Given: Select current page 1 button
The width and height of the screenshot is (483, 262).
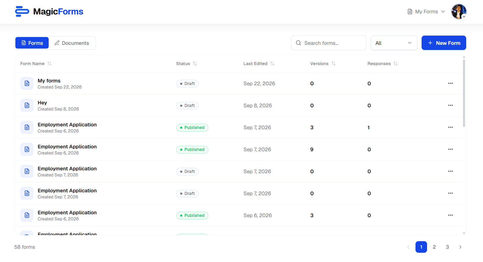Looking at the screenshot, I should [x=421, y=247].
